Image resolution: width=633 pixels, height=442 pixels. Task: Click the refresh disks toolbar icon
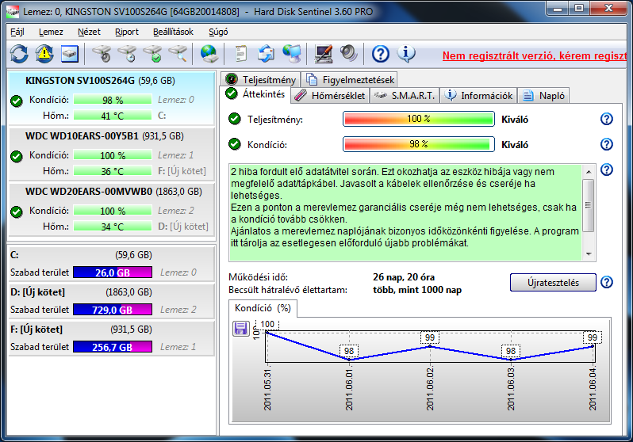tap(19, 54)
